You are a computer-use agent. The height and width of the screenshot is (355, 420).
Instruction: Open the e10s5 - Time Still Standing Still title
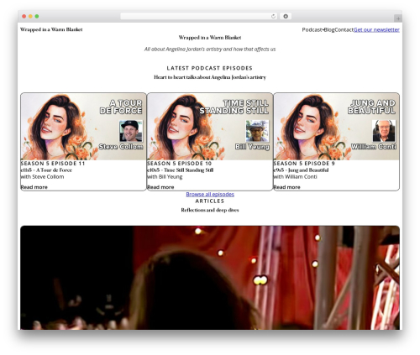coord(181,170)
